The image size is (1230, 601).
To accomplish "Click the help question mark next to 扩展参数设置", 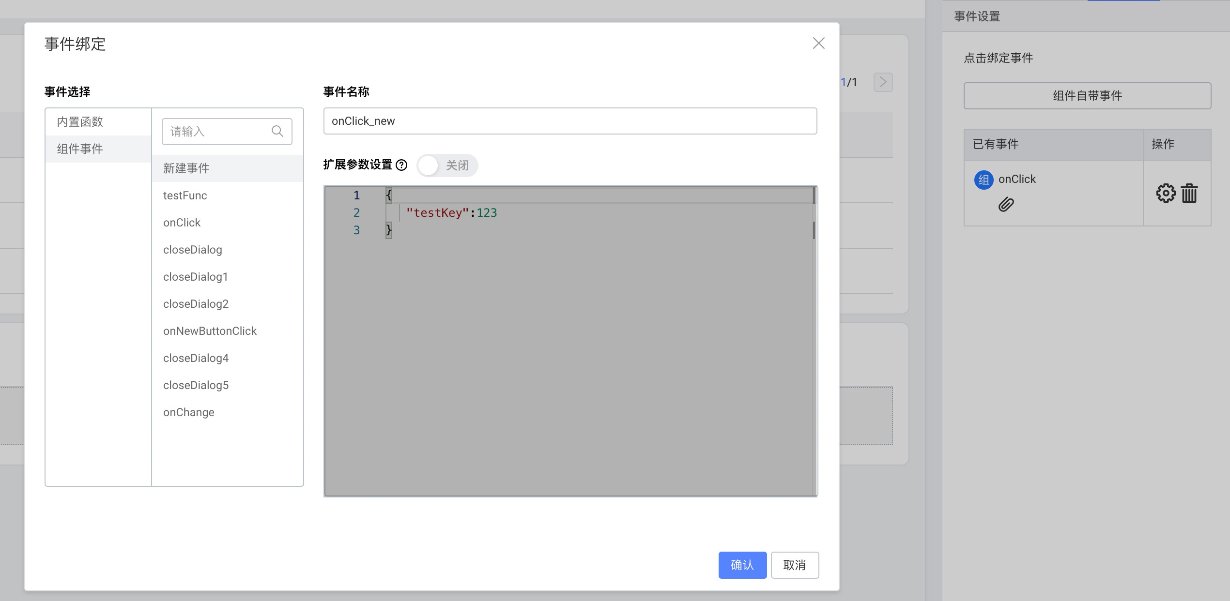I will [401, 165].
